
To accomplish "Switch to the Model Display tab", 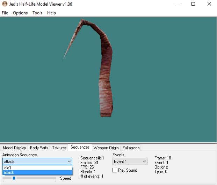I will pos(14,148).
